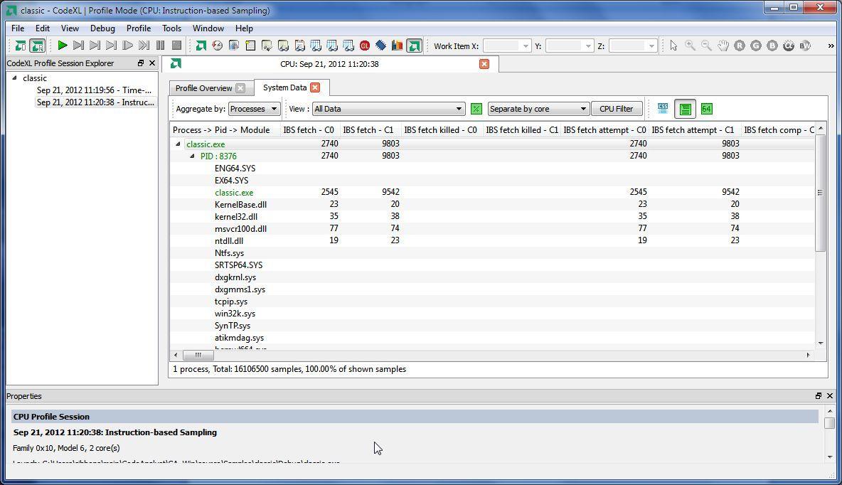
Task: Click the clock/timer toolbar icon
Action: 217,46
